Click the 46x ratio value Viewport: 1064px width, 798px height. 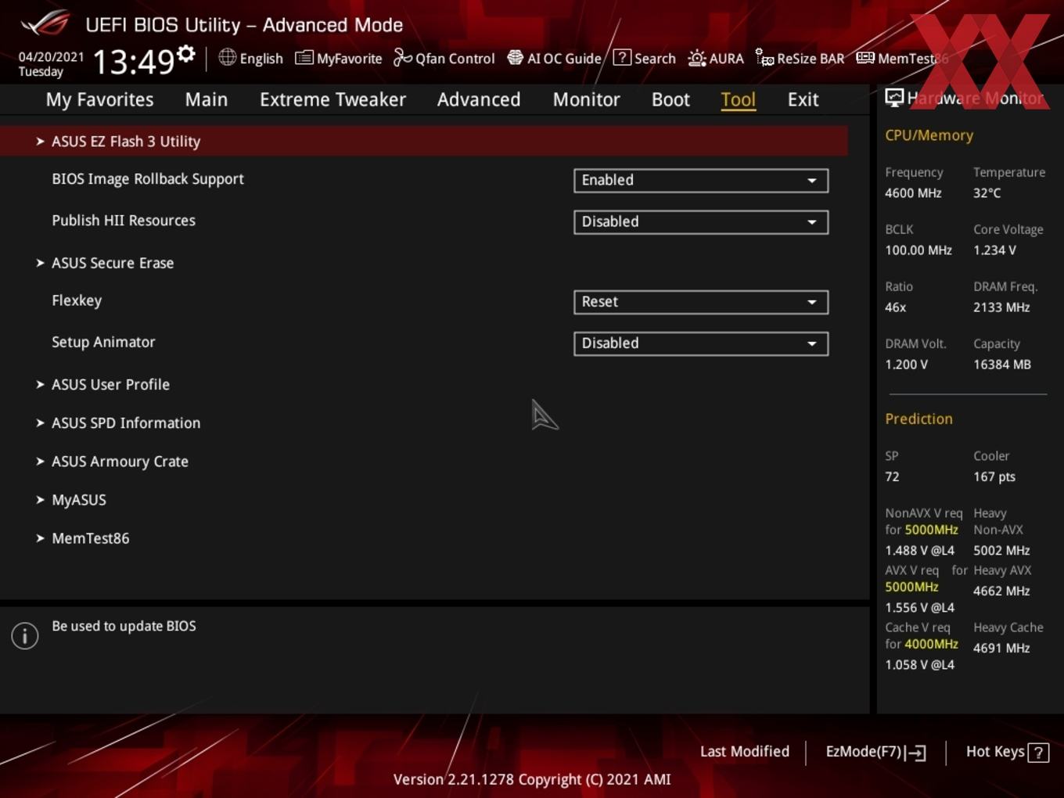(895, 307)
